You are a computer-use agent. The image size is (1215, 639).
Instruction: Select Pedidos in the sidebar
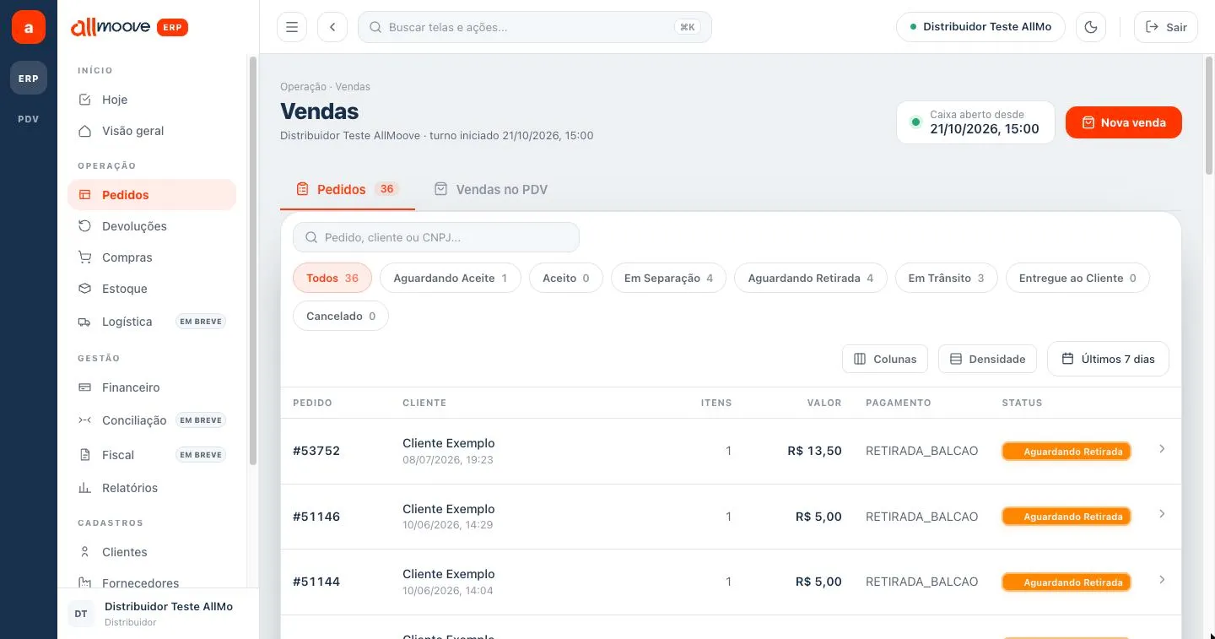pyautogui.click(x=152, y=195)
